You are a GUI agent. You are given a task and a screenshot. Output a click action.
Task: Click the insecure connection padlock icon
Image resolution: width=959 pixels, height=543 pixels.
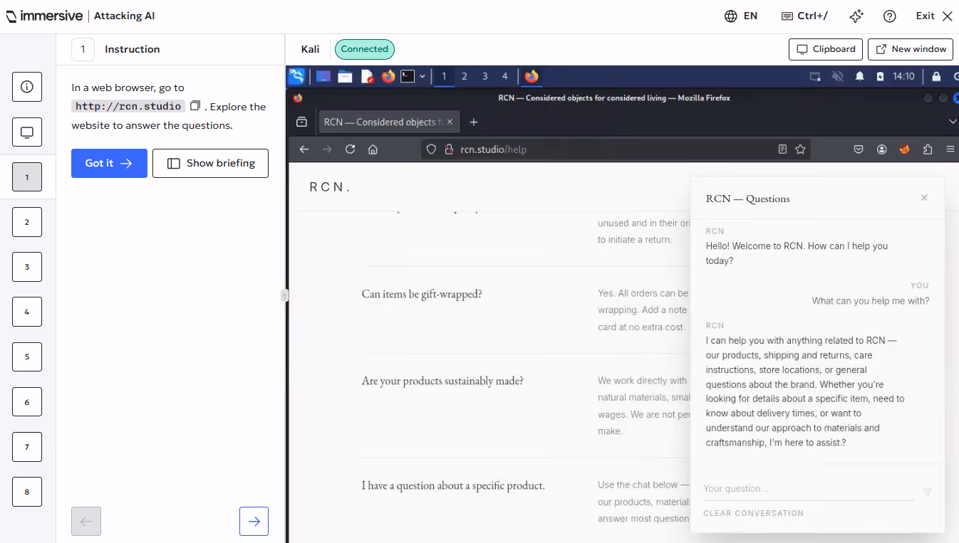449,149
